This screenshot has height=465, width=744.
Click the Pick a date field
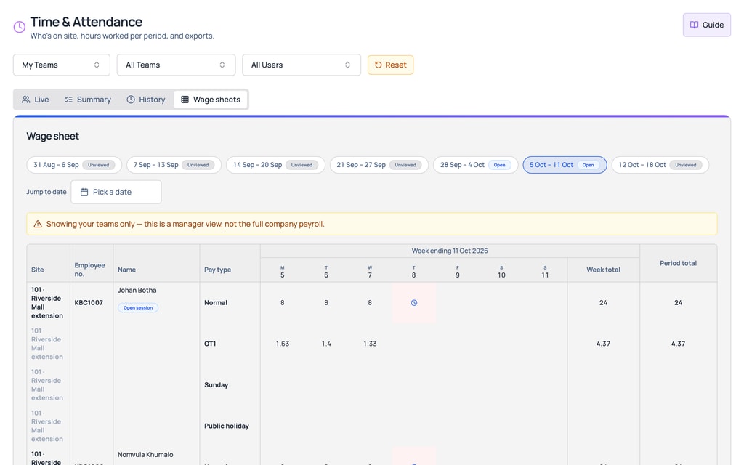pos(116,192)
